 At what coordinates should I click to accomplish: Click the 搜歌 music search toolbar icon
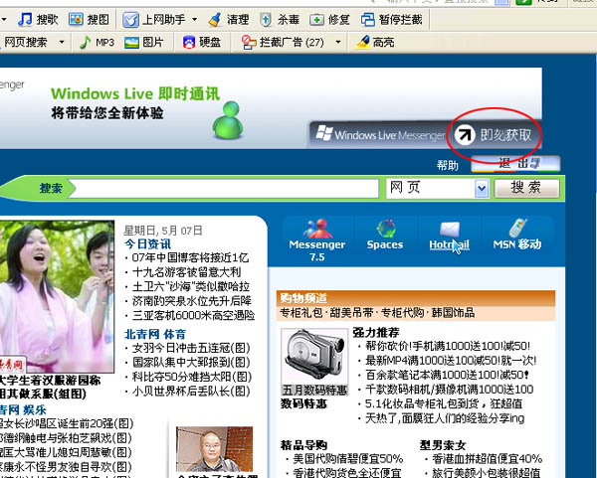[25, 19]
